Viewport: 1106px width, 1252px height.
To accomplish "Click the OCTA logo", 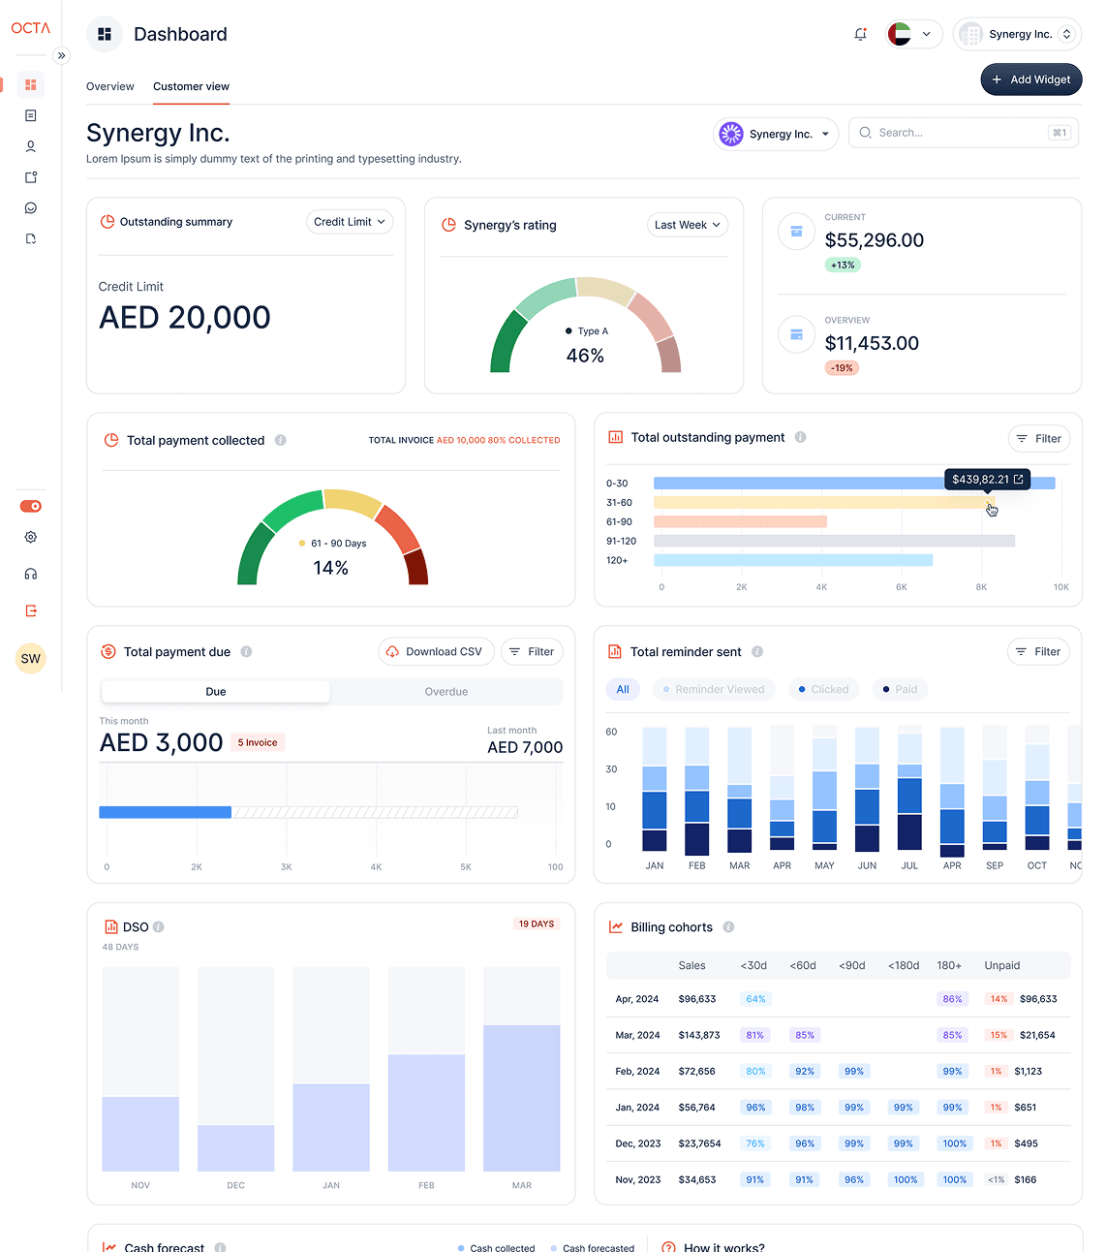I will coord(30,28).
